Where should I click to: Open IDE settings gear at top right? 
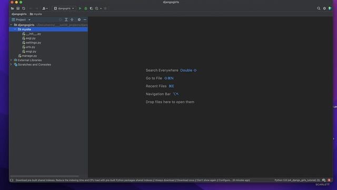324,8
